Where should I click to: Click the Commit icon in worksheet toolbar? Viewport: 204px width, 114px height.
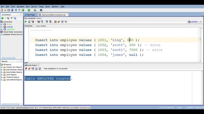pyautogui.click(x=47, y=22)
